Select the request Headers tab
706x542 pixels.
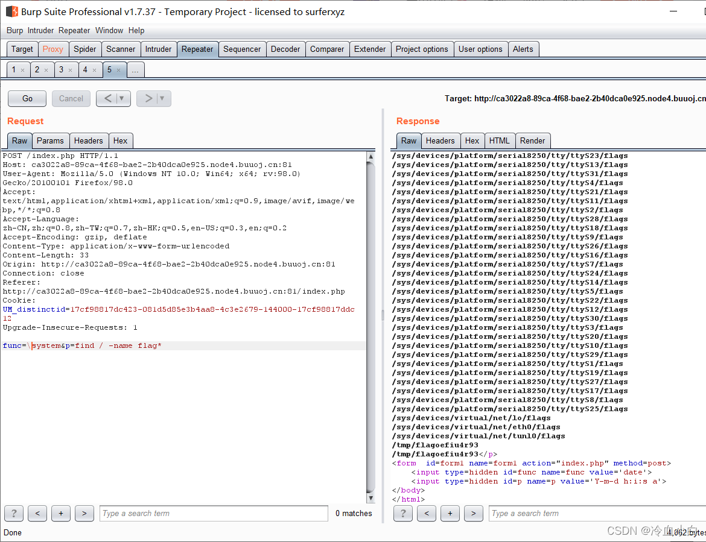point(88,141)
